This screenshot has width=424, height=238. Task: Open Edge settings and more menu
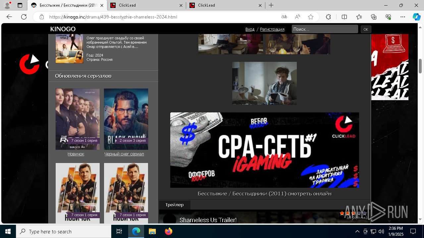pos(403,17)
